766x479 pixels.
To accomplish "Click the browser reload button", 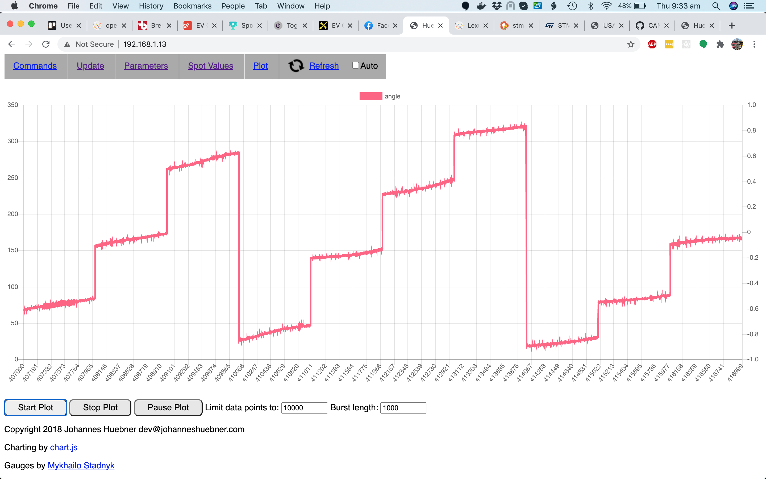I will tap(46, 44).
